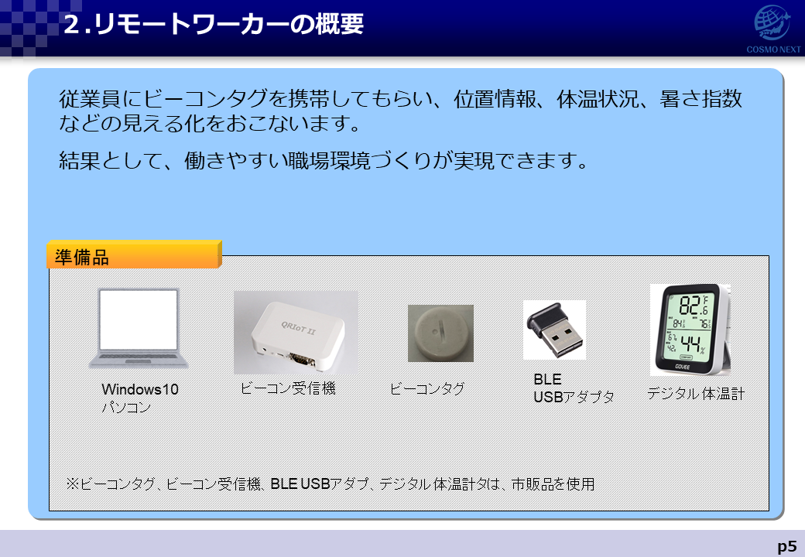This screenshot has height=557, width=805.
Task: Click the lavender footer bar
Action: click(x=402, y=544)
